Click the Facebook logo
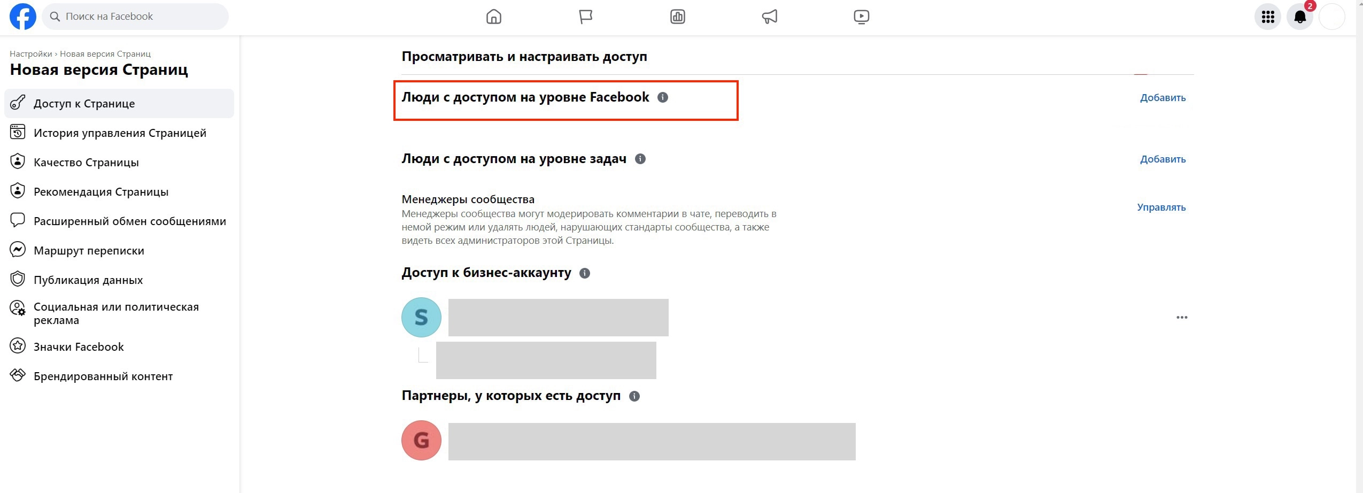The image size is (1363, 493). [23, 17]
